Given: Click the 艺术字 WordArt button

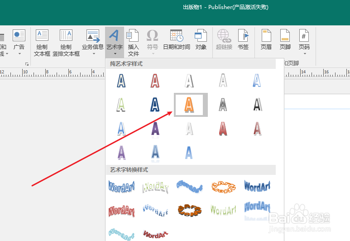Looking at the screenshot, I should [x=115, y=42].
